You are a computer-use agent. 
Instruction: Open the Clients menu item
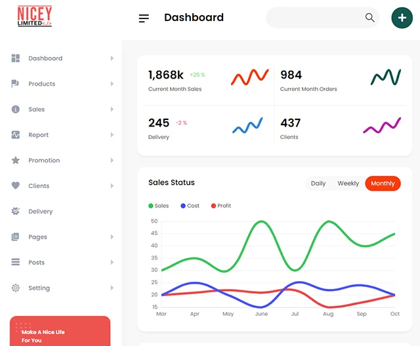click(39, 186)
